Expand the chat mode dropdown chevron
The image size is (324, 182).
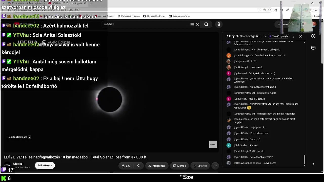[x=266, y=36]
